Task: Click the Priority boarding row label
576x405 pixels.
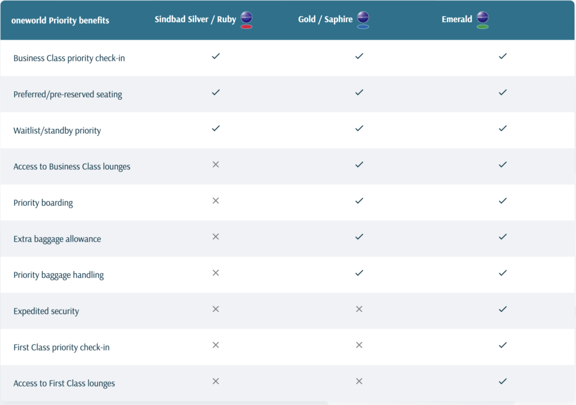Action: (43, 203)
